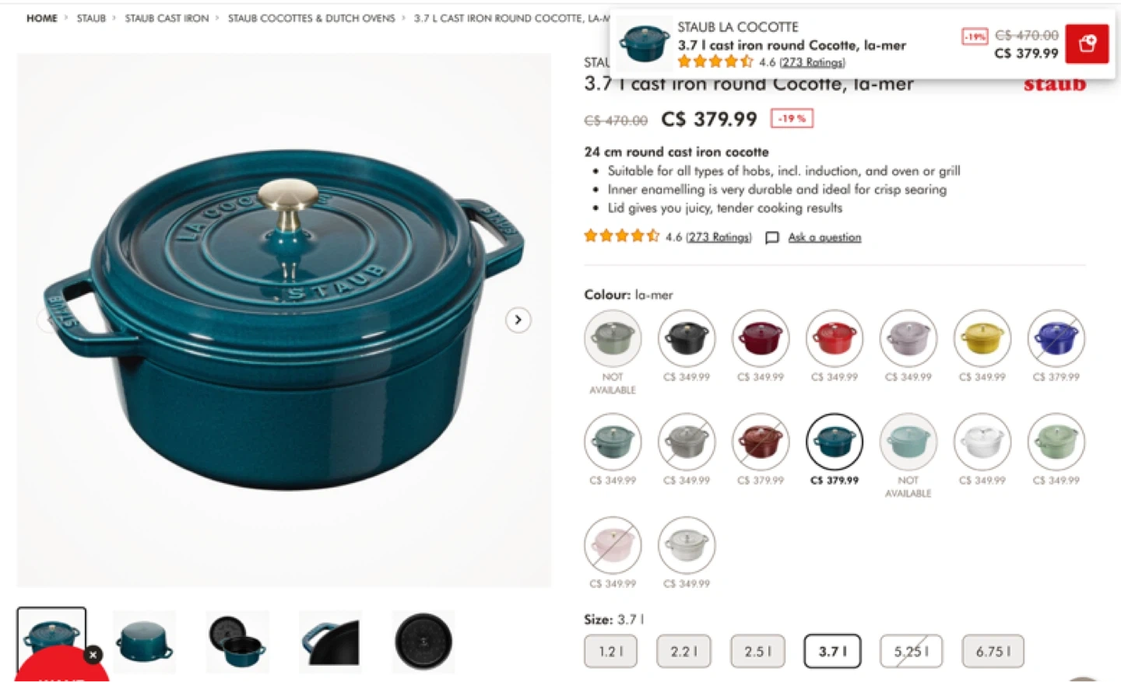View the handle close-up thumbnail
The image size is (1121, 682).
coord(330,642)
